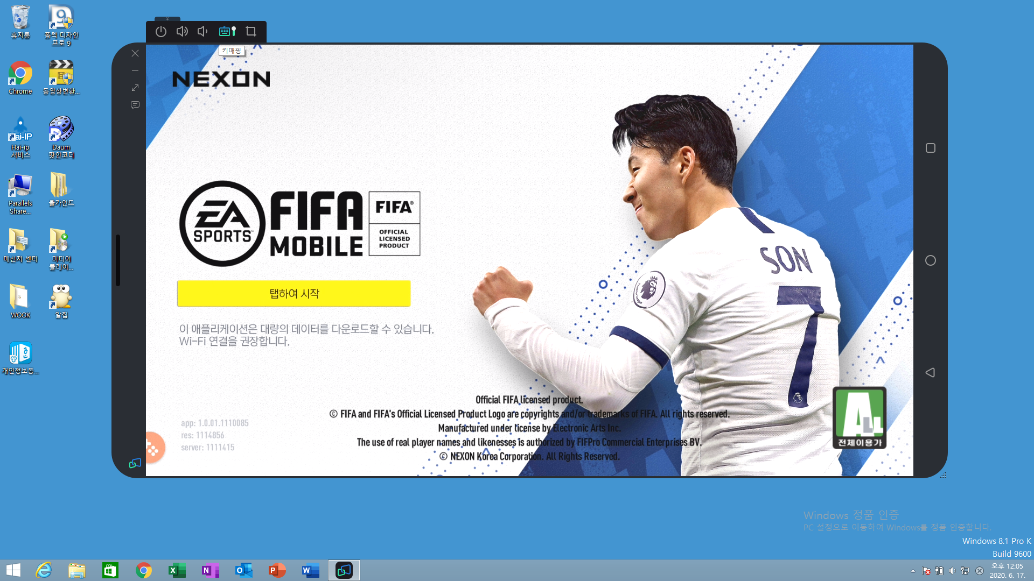
Task: Open the Recycle Bin desktop icon
Action: point(20,22)
